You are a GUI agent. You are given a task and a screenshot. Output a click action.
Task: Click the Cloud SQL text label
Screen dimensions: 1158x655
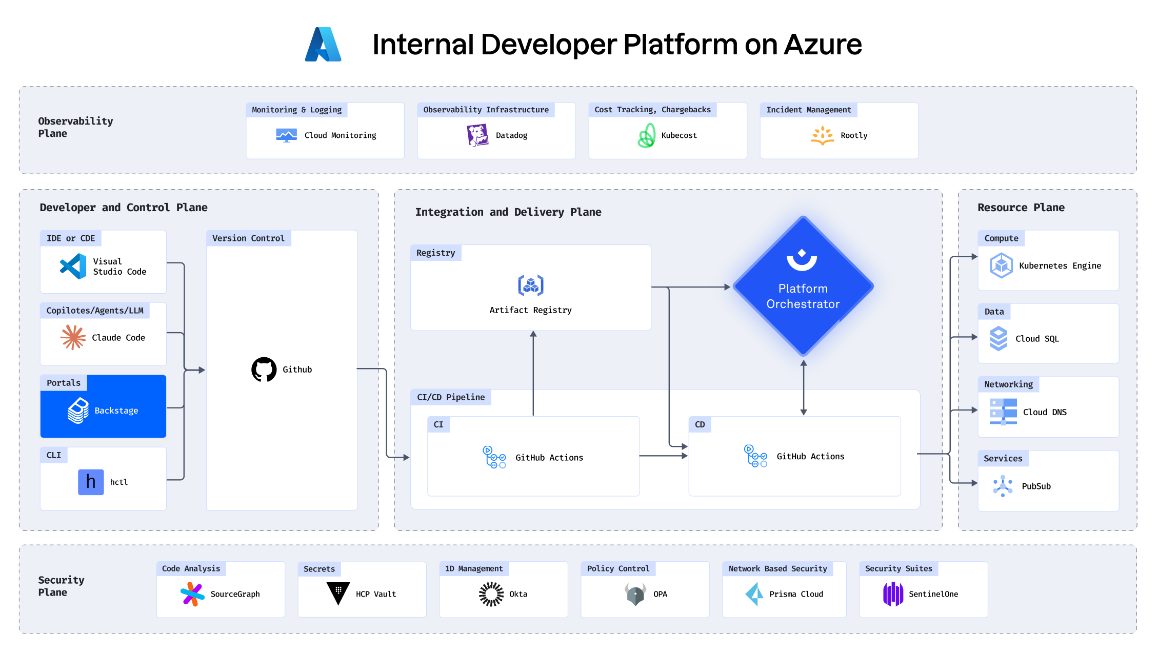pos(1036,339)
